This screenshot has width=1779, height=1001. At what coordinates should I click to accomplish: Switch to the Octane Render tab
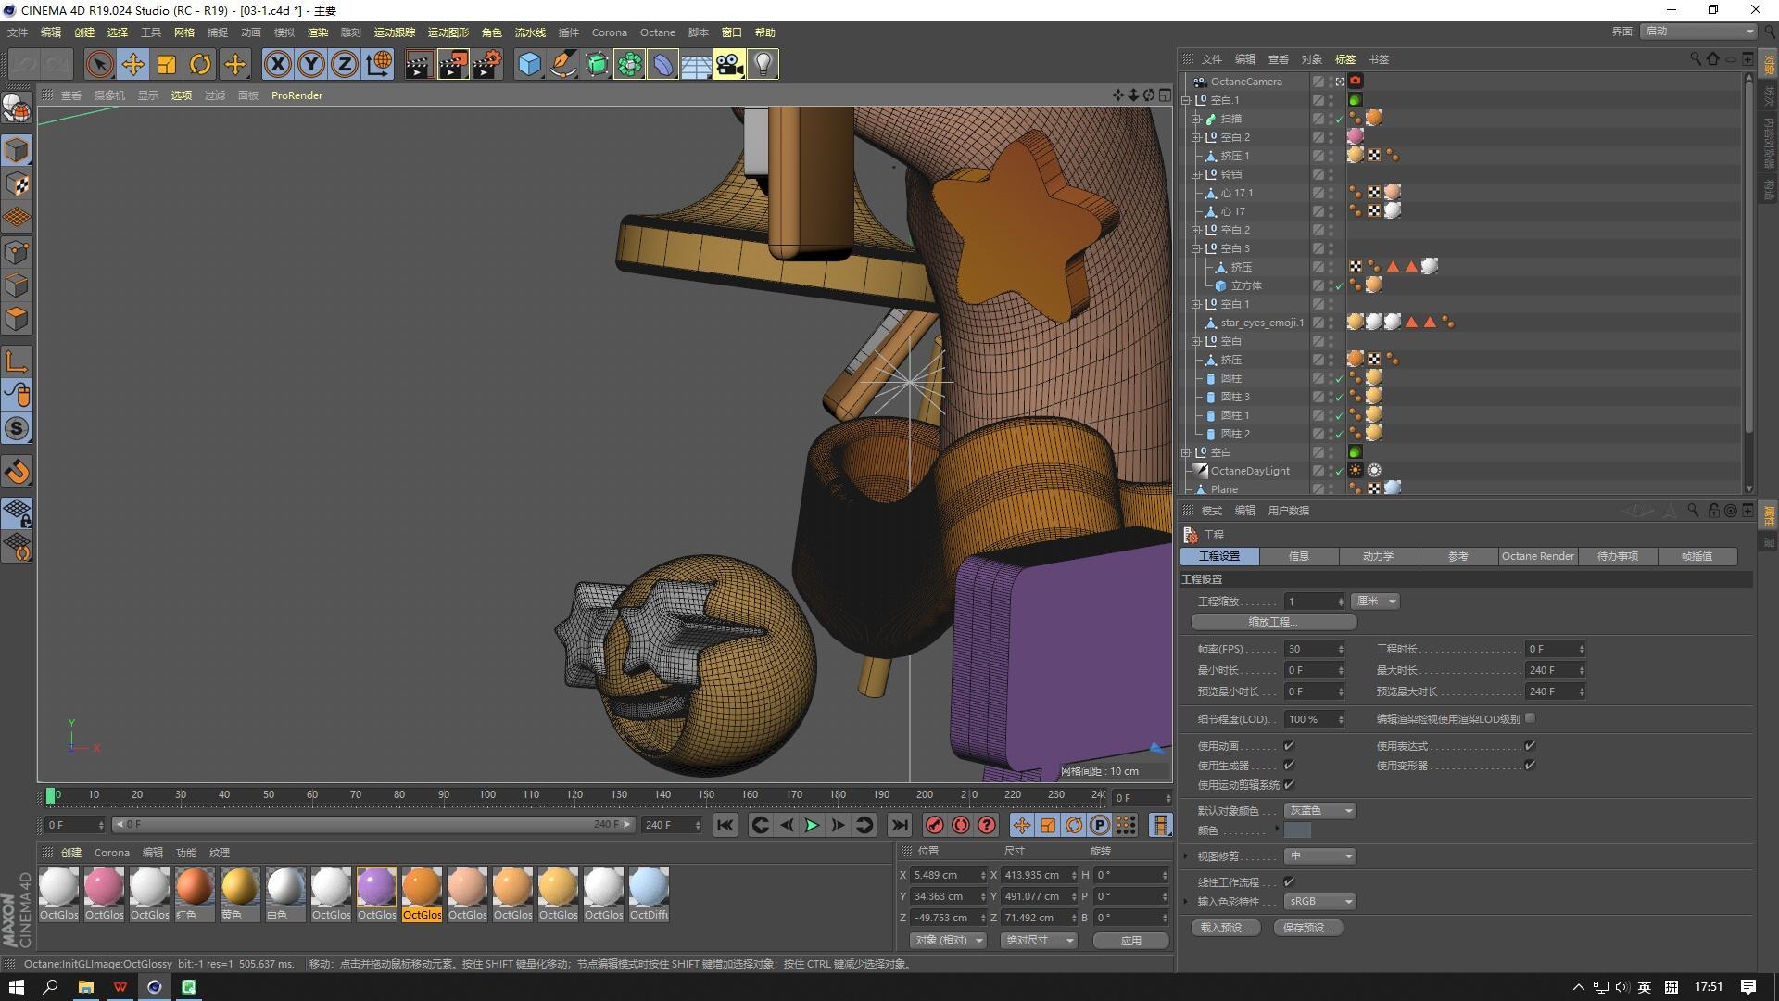pyautogui.click(x=1537, y=556)
